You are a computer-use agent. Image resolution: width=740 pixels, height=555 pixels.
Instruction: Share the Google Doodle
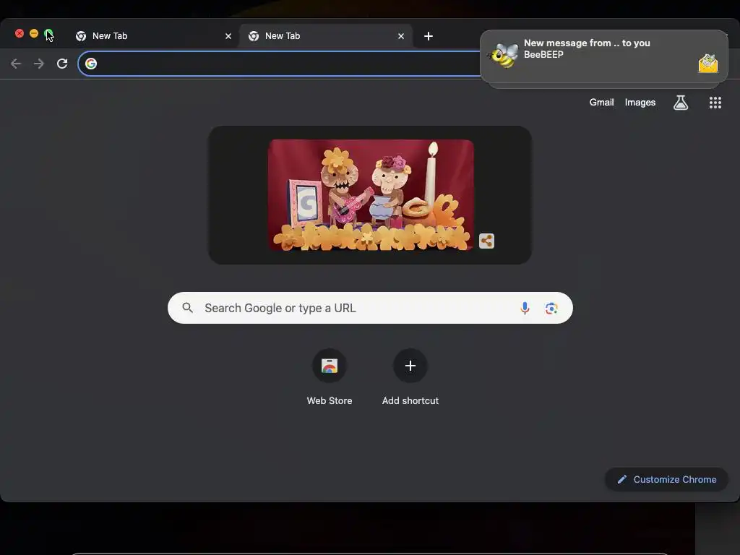(486, 241)
